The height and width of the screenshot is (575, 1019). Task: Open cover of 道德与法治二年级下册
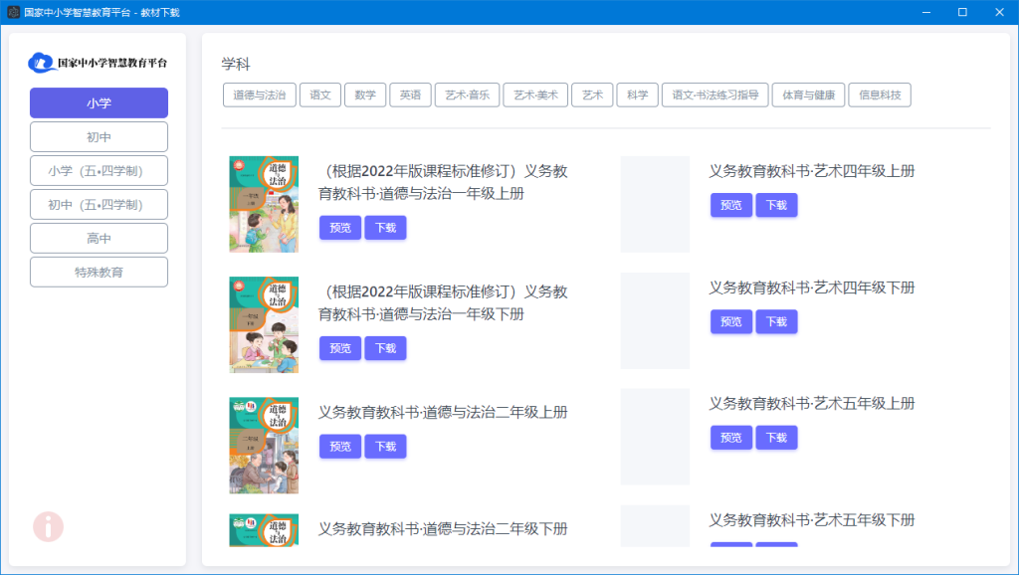[264, 530]
